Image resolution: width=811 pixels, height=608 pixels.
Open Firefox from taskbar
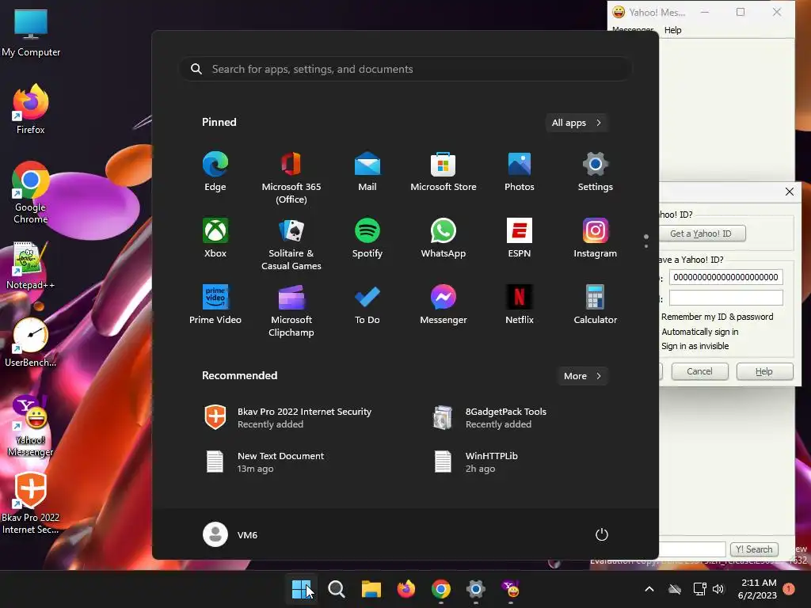click(405, 589)
